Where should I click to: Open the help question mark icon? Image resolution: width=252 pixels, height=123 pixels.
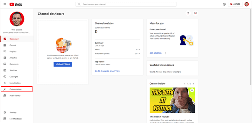pos(224,4)
